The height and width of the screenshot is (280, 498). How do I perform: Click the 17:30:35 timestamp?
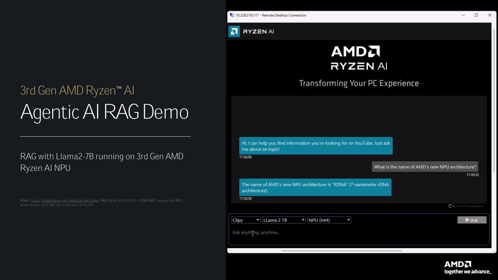472,175
